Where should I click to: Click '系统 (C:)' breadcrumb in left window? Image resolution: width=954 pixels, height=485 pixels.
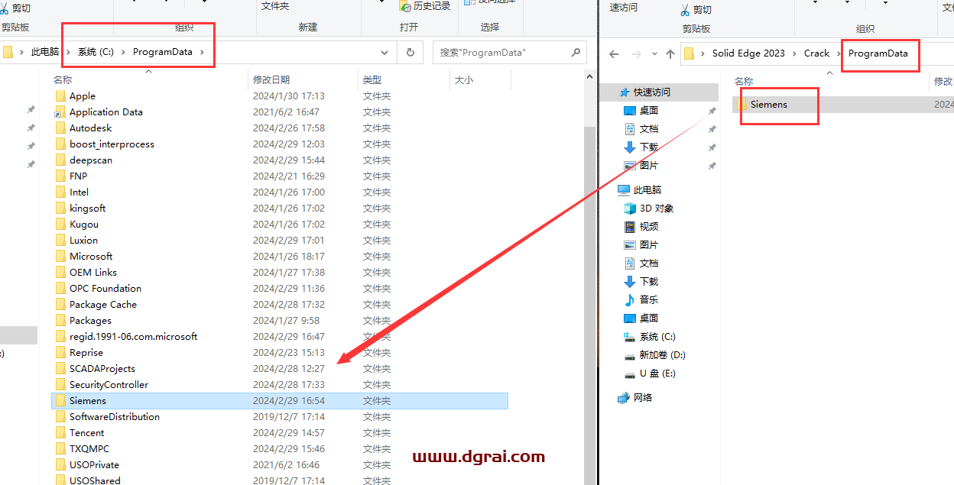(x=96, y=52)
